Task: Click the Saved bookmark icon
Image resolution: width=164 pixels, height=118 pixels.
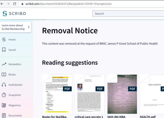Action: click(x=4, y=50)
